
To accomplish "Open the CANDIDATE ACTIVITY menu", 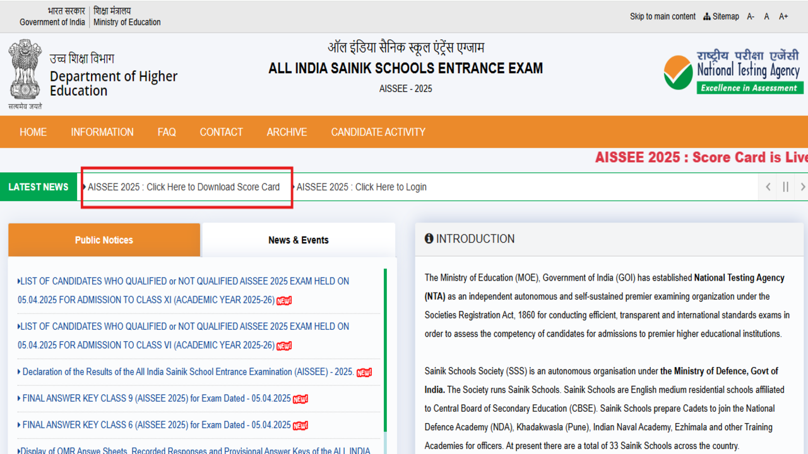I will pyautogui.click(x=378, y=132).
